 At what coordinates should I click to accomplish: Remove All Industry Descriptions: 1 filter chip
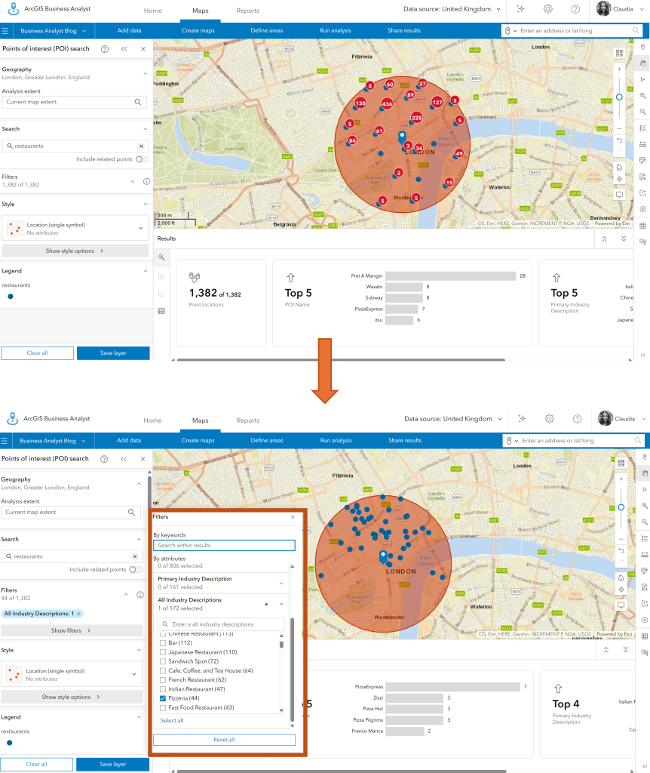[78, 614]
